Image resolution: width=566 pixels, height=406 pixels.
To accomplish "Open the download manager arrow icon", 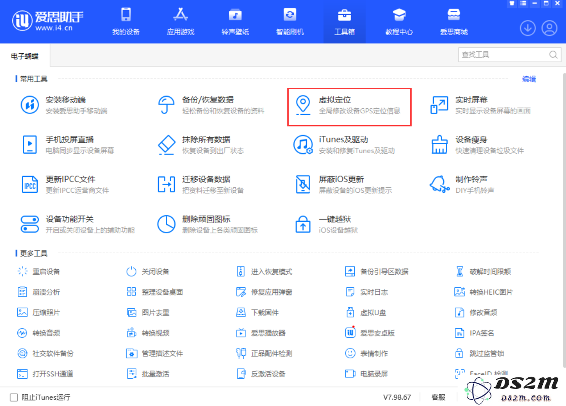I will pyautogui.click(x=528, y=28).
